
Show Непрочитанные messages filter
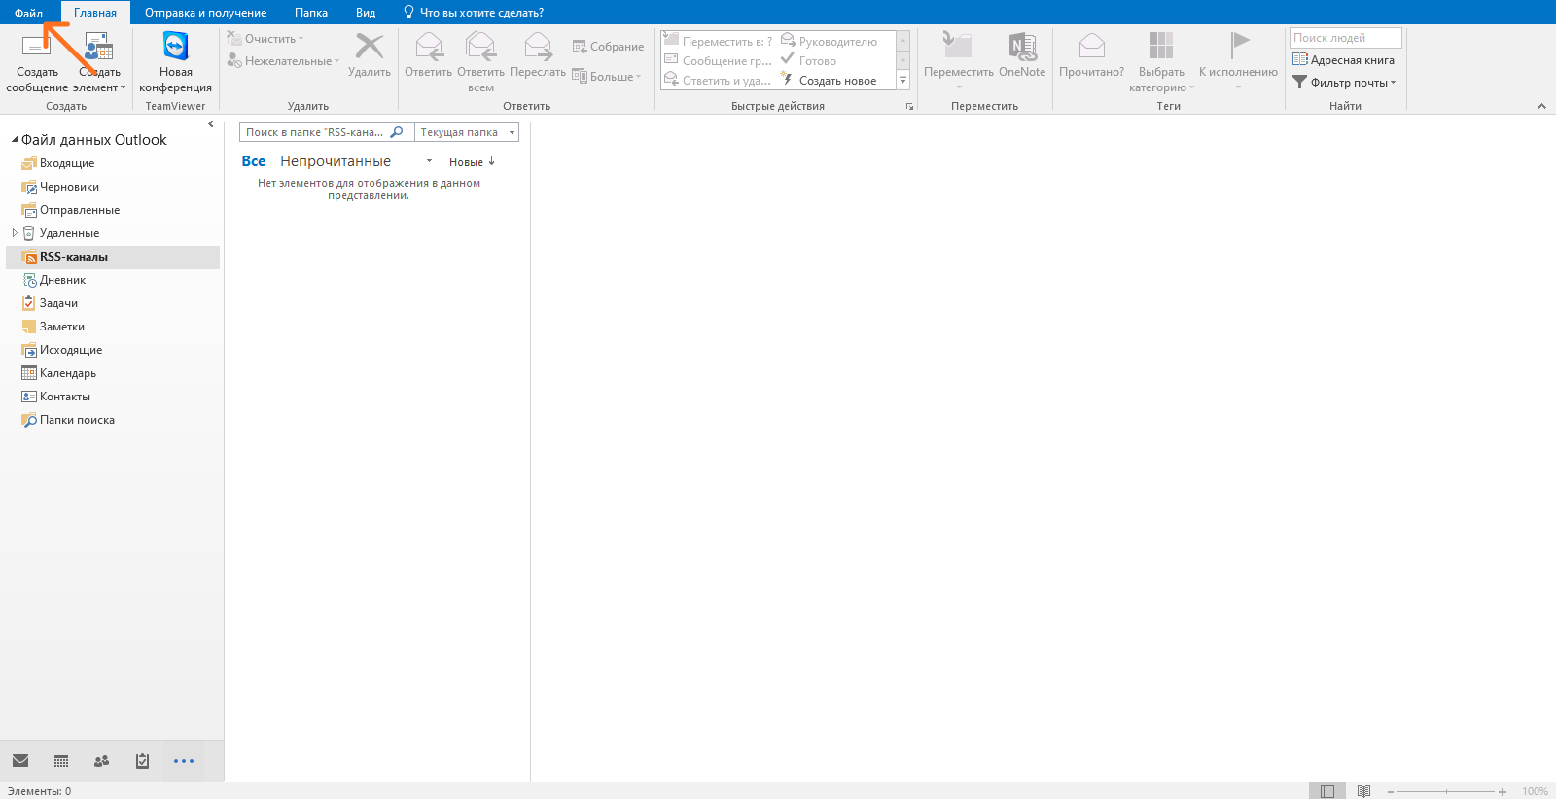coord(336,161)
